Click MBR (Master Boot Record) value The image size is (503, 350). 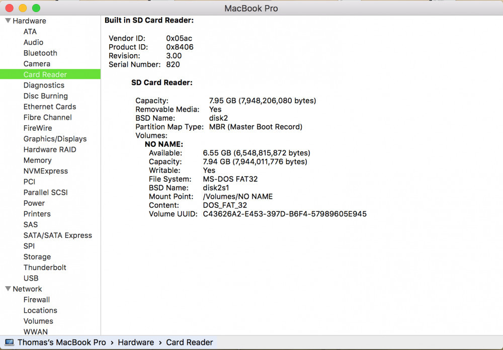[x=256, y=127]
